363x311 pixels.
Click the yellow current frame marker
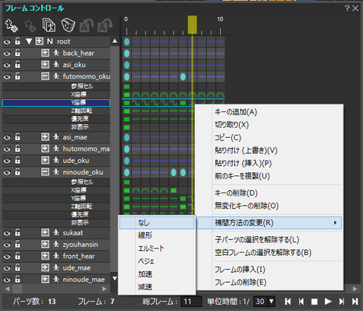pos(192,25)
